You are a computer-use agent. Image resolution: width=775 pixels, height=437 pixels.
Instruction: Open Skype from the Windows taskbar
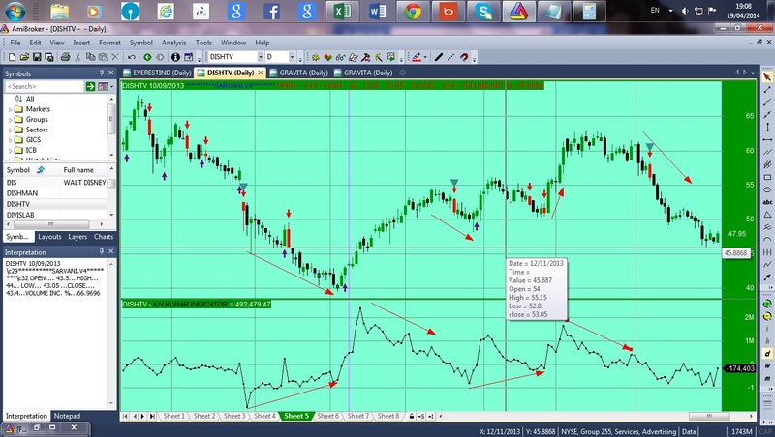pyautogui.click(x=482, y=12)
